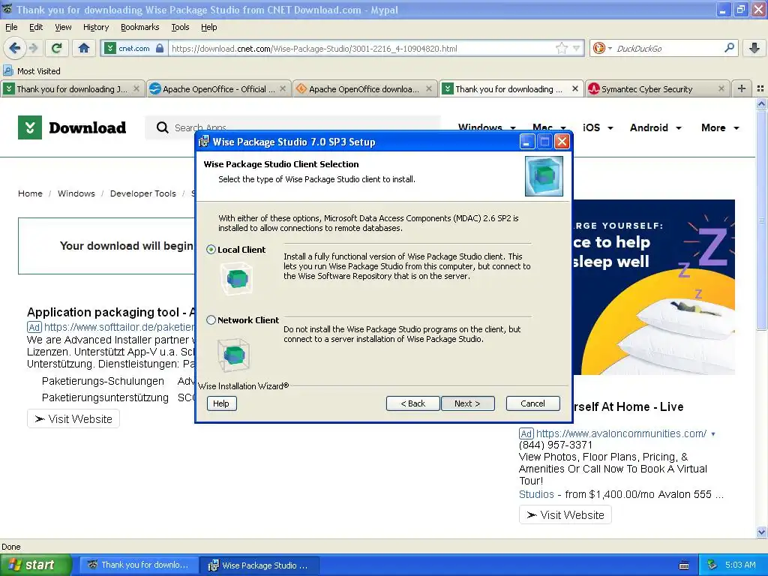
Task: Cancel the Wise Package Studio setup
Action: (x=532, y=403)
